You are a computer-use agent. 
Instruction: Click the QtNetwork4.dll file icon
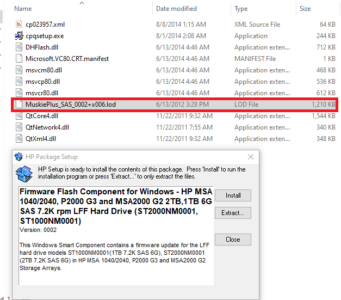coord(19,127)
